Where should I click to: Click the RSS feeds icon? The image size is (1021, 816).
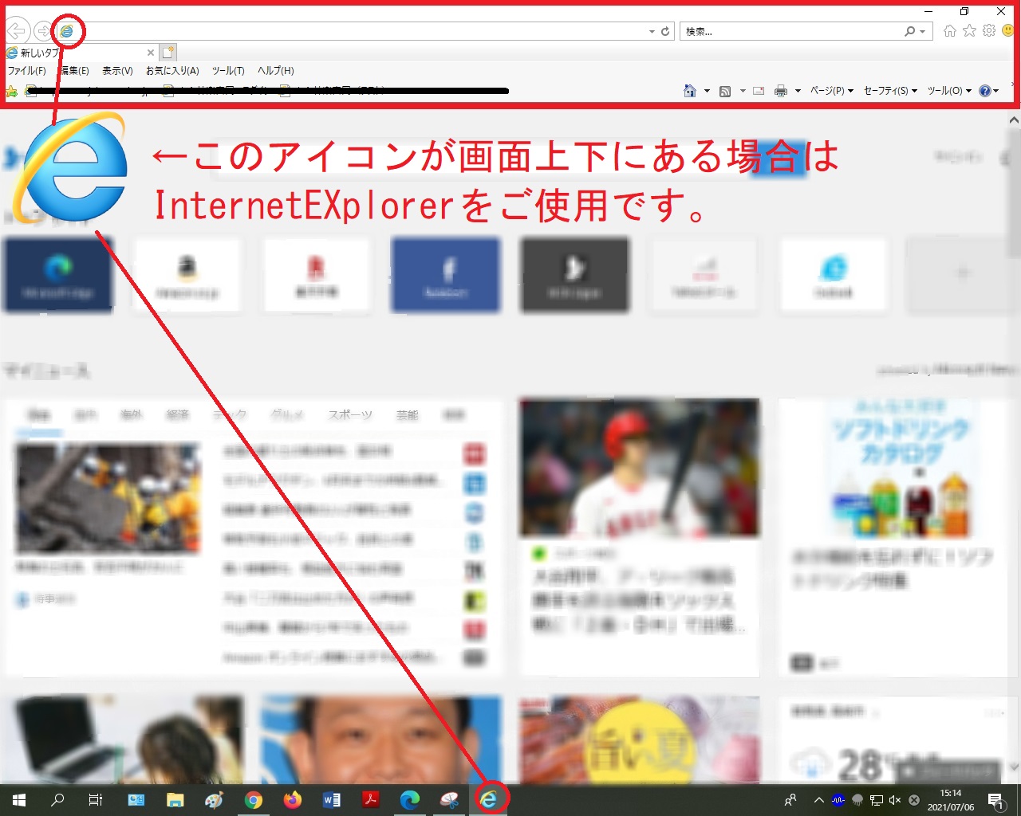(x=725, y=91)
